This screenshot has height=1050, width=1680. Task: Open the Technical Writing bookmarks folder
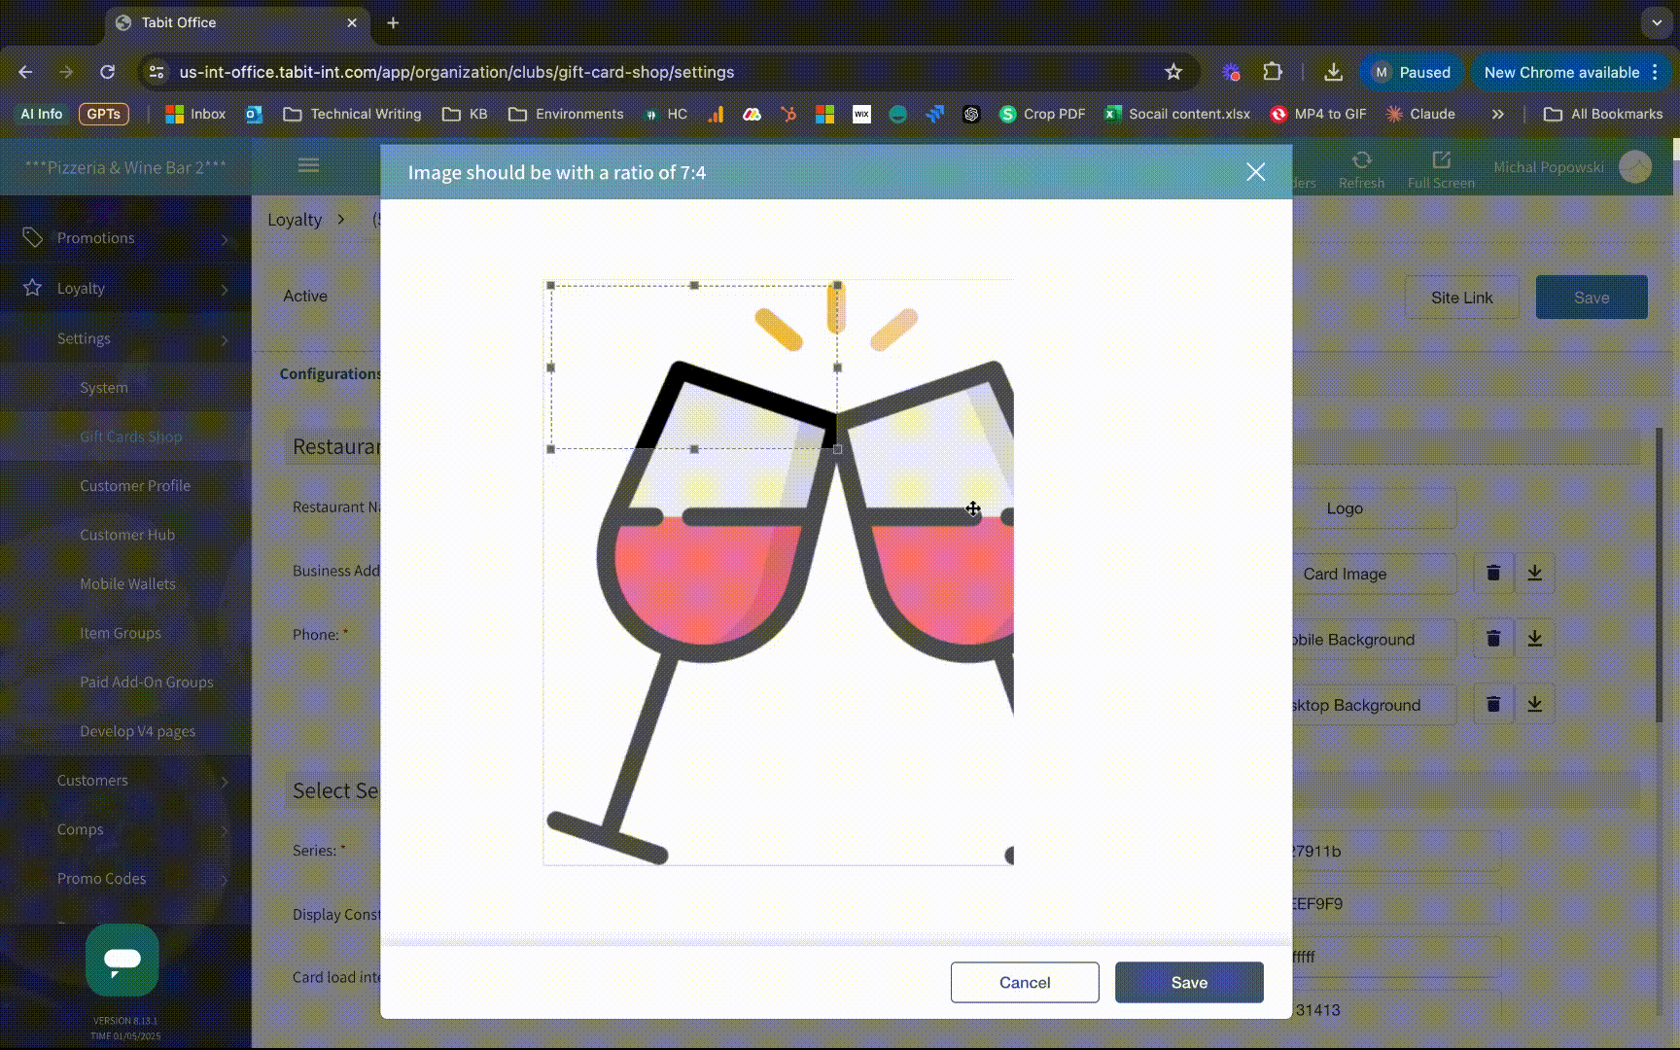click(352, 114)
